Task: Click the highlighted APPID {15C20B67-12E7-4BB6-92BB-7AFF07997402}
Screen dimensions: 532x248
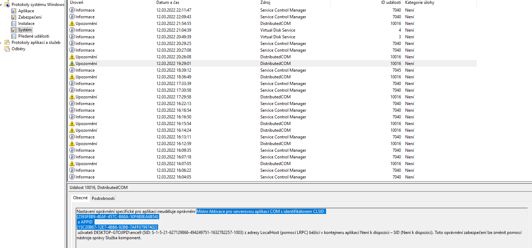Action: pyautogui.click(x=117, y=227)
